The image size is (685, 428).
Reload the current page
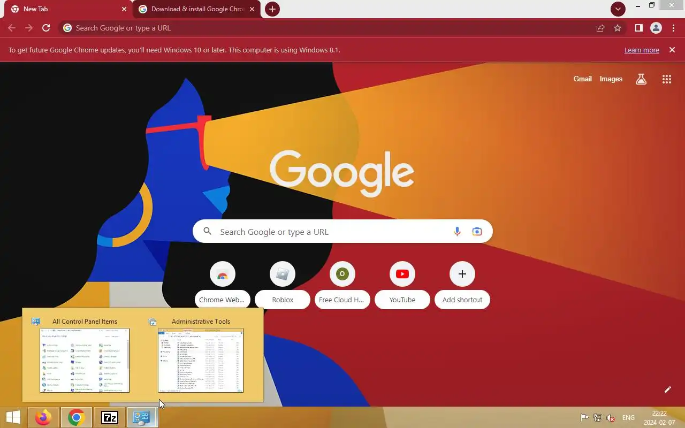coord(46,28)
